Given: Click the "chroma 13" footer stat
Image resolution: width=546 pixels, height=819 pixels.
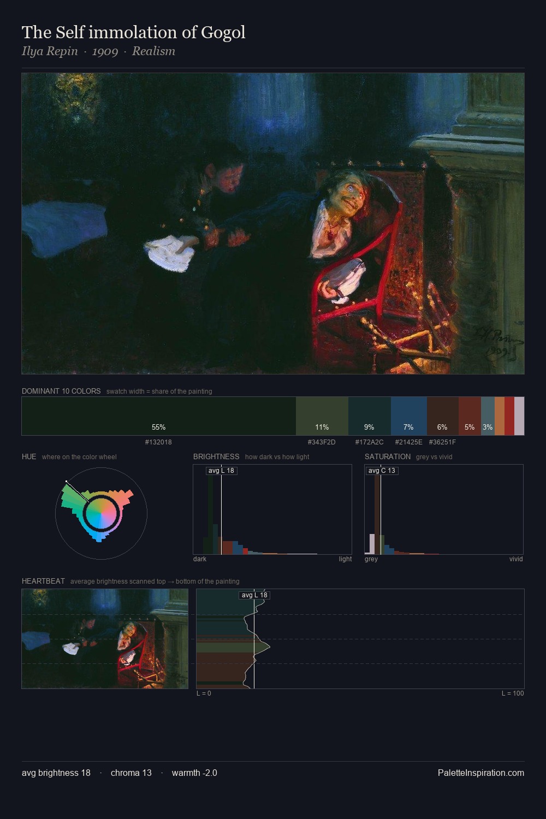Looking at the screenshot, I should coord(131,773).
